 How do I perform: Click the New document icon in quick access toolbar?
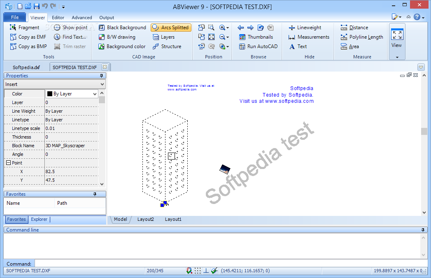pyautogui.click(x=20, y=6)
